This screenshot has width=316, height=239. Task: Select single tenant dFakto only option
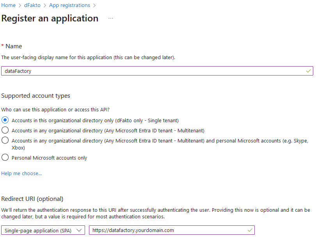point(5,120)
